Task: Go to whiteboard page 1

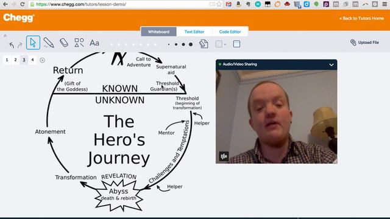Action: click(x=7, y=60)
